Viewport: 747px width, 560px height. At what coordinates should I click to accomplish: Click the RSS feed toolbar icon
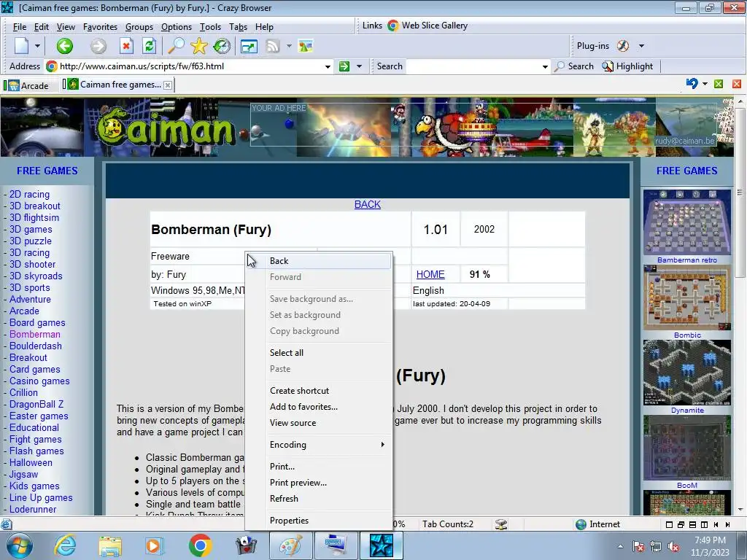coord(273,46)
